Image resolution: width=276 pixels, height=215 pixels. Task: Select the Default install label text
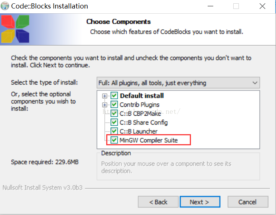pos(142,96)
